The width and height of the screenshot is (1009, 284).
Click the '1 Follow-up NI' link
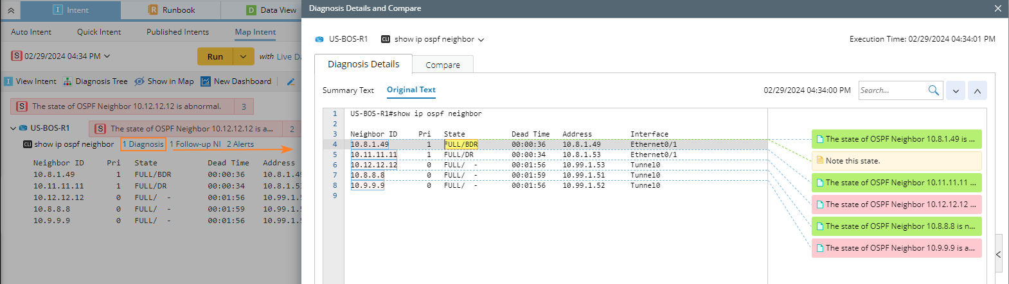pyautogui.click(x=195, y=144)
